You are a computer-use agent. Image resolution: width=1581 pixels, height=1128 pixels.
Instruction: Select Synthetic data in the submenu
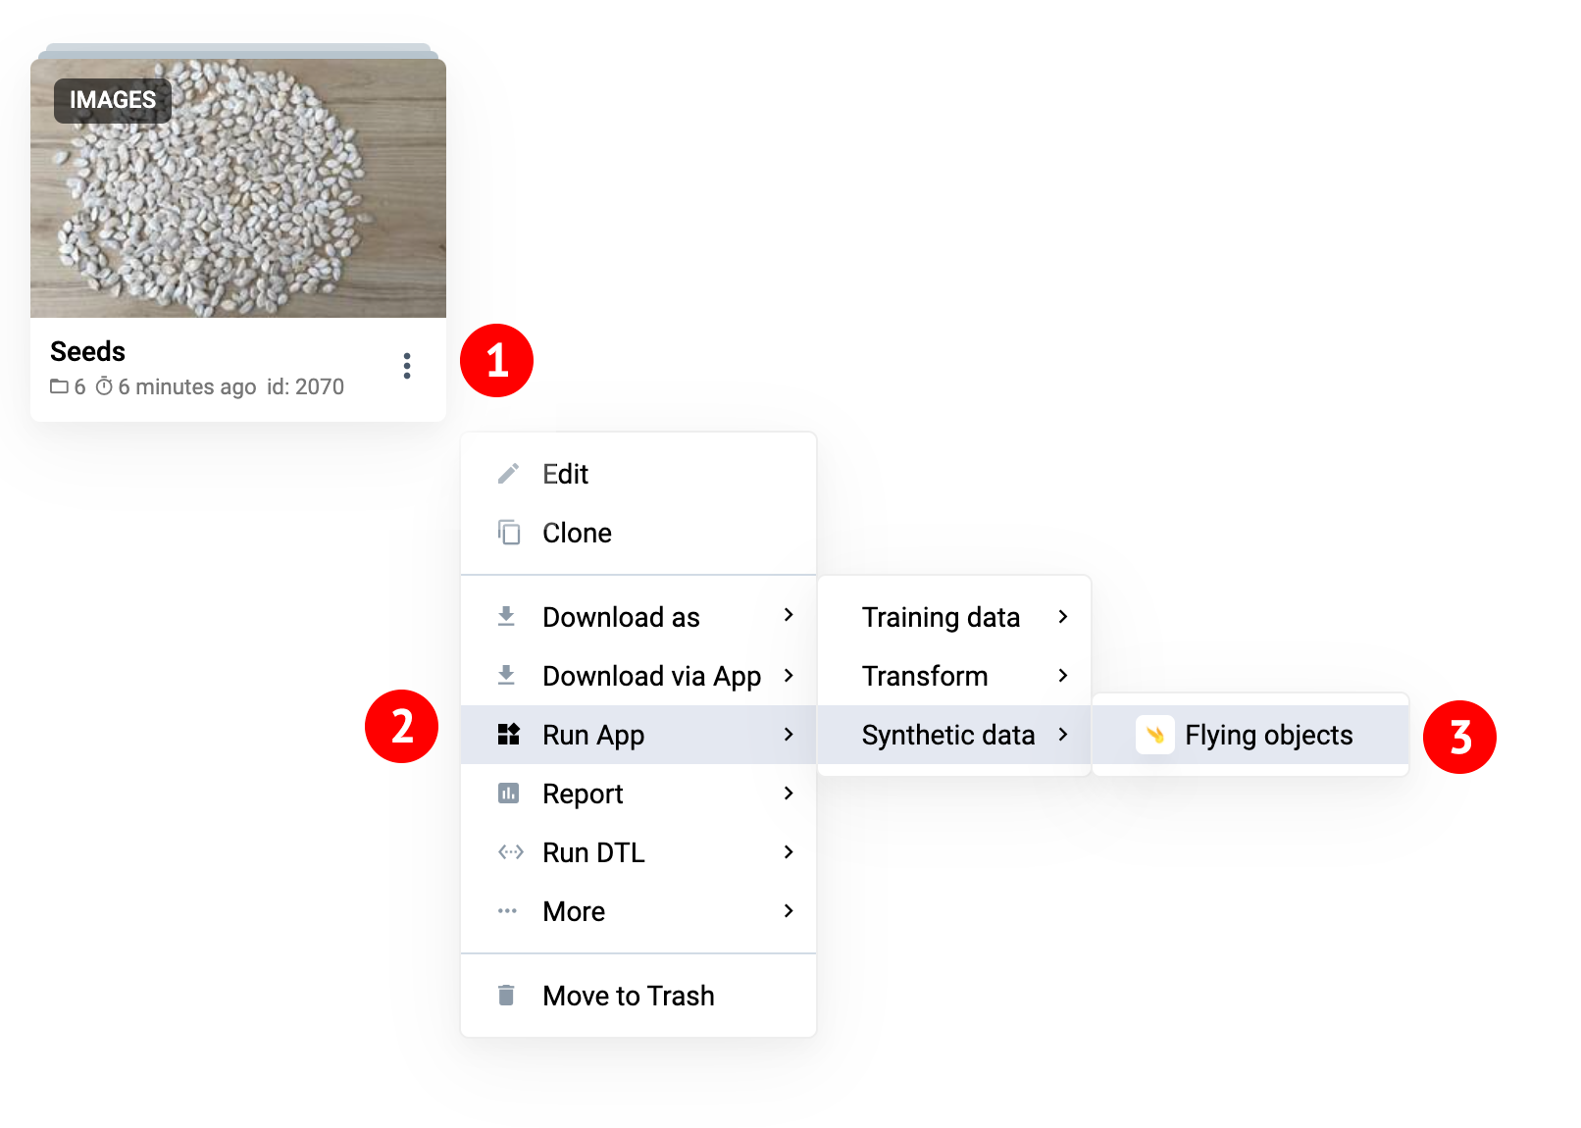(x=947, y=735)
